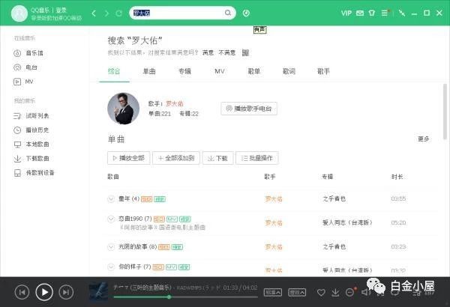Image resolution: width=450 pixels, height=307 pixels.
Task: Switch to the MV results tab
Action: click(x=220, y=71)
